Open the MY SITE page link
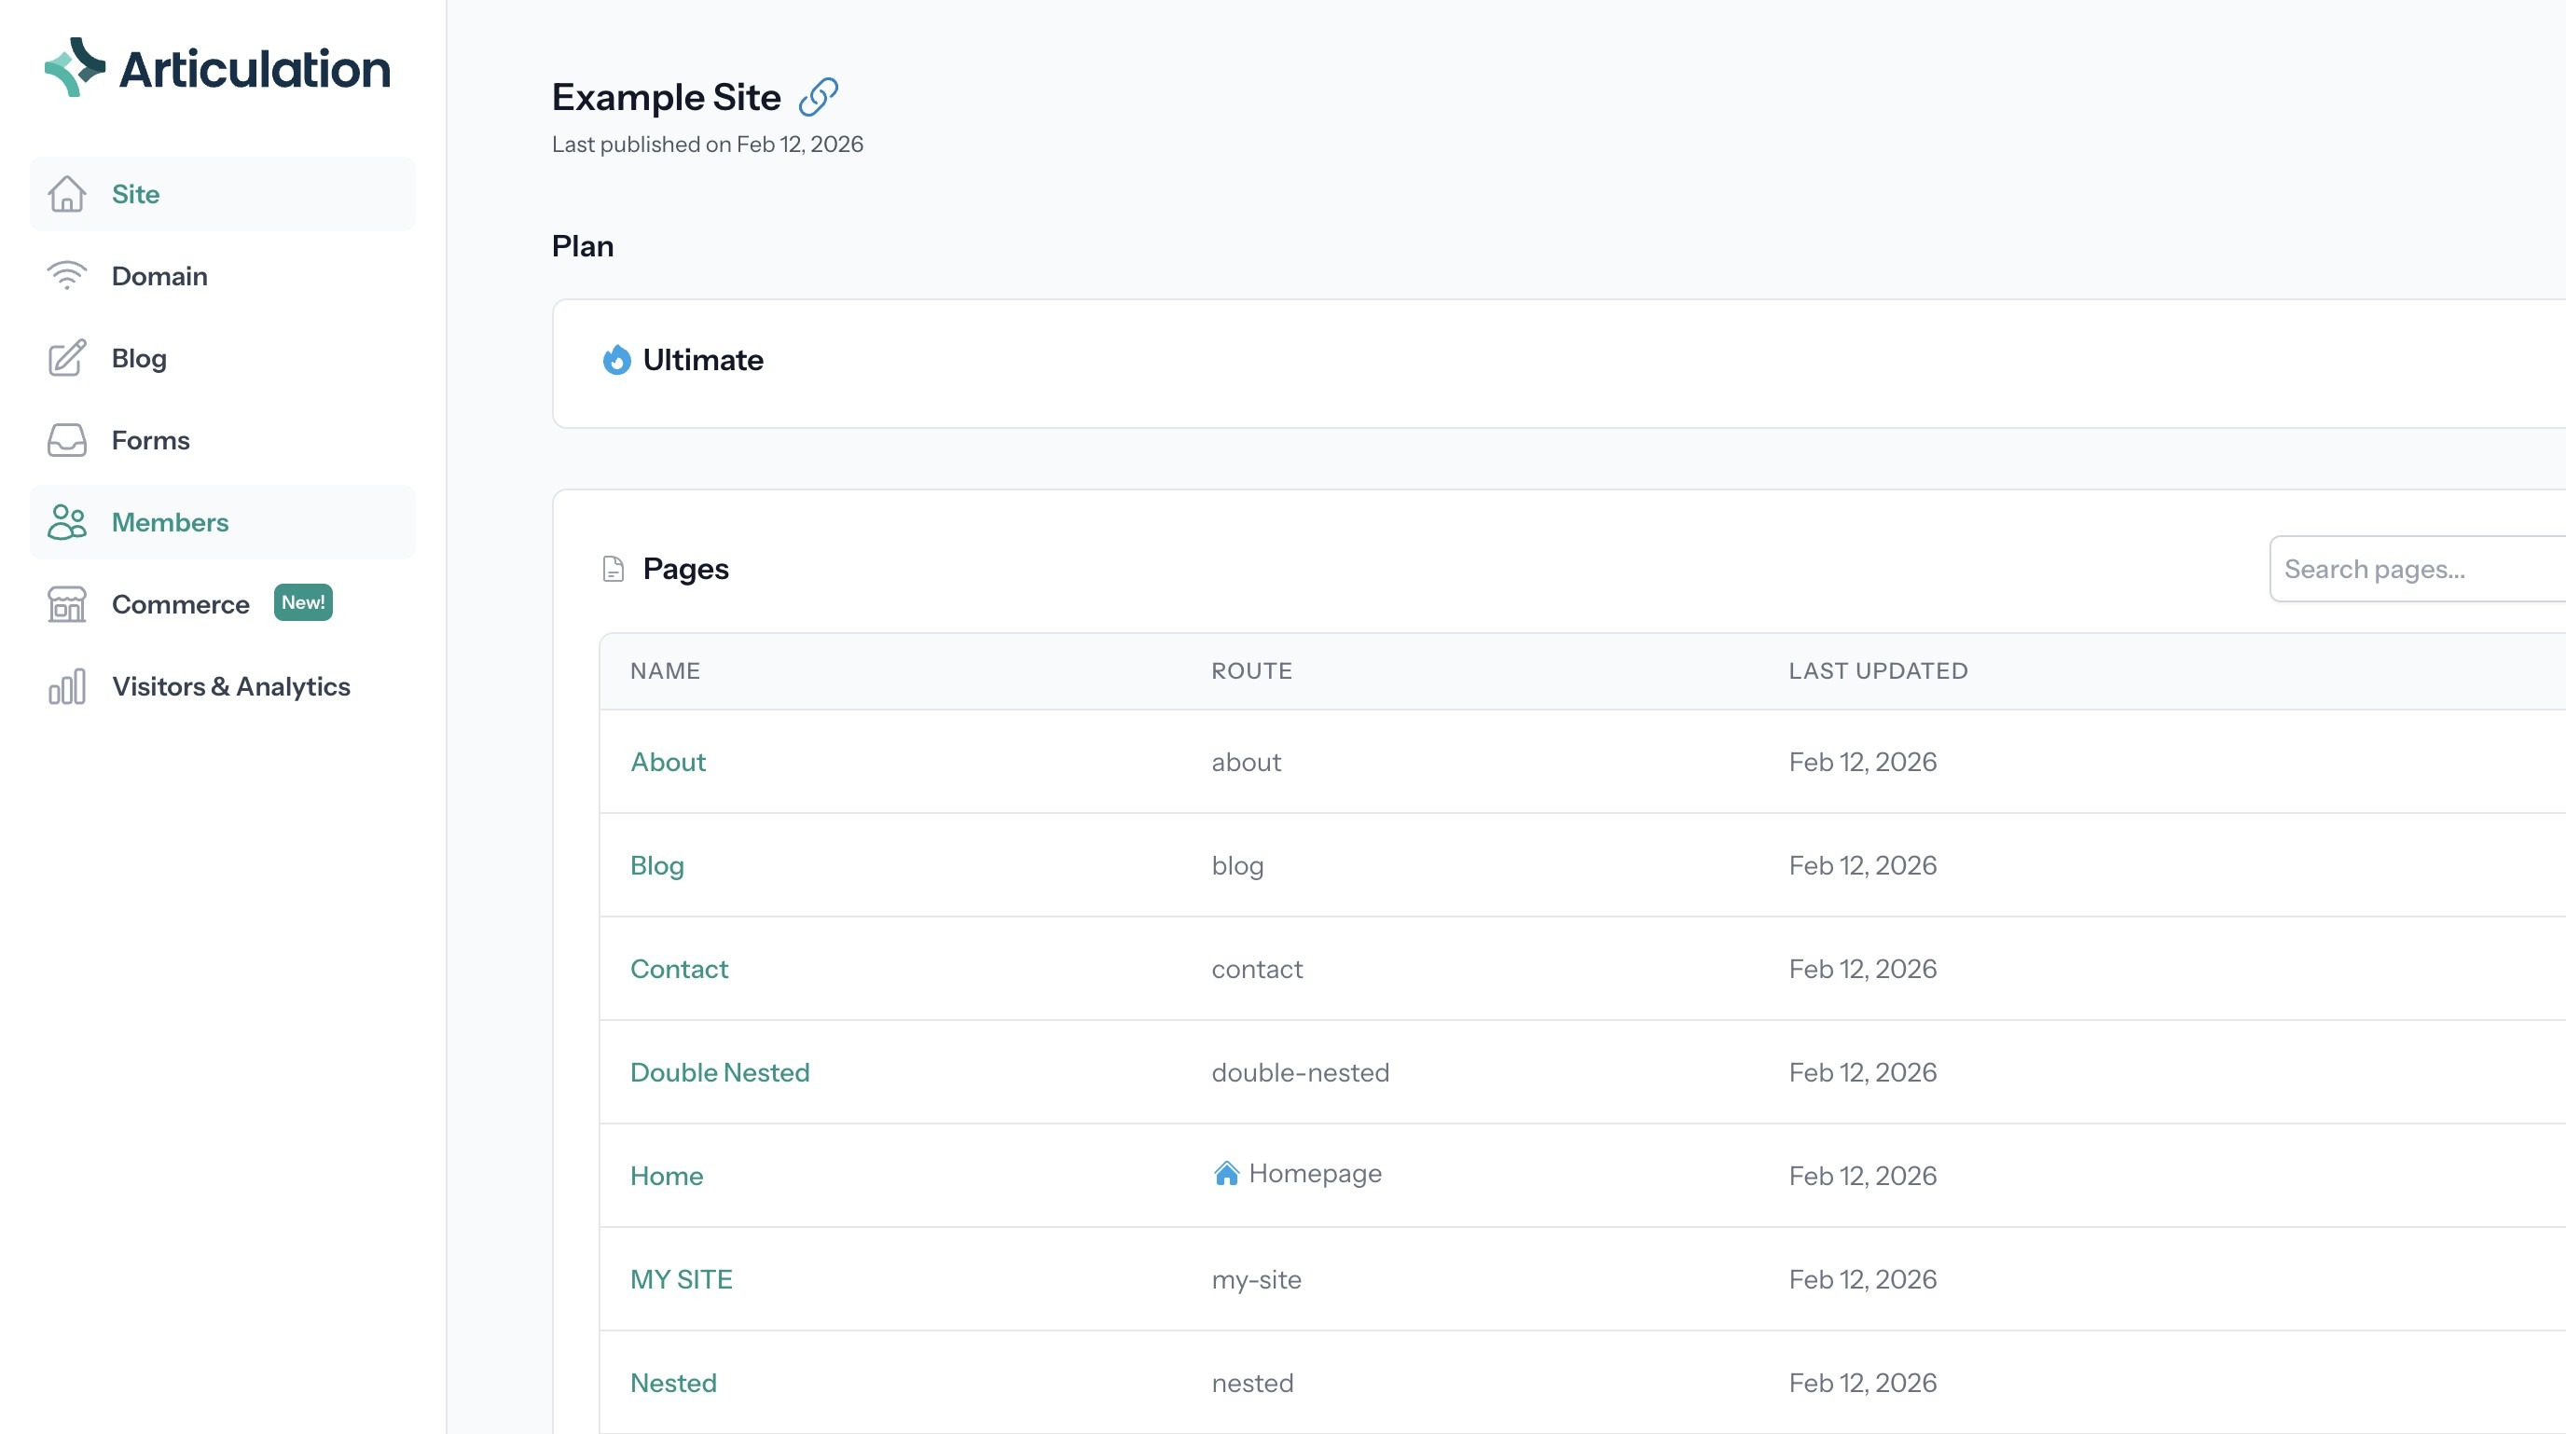 tap(681, 1279)
